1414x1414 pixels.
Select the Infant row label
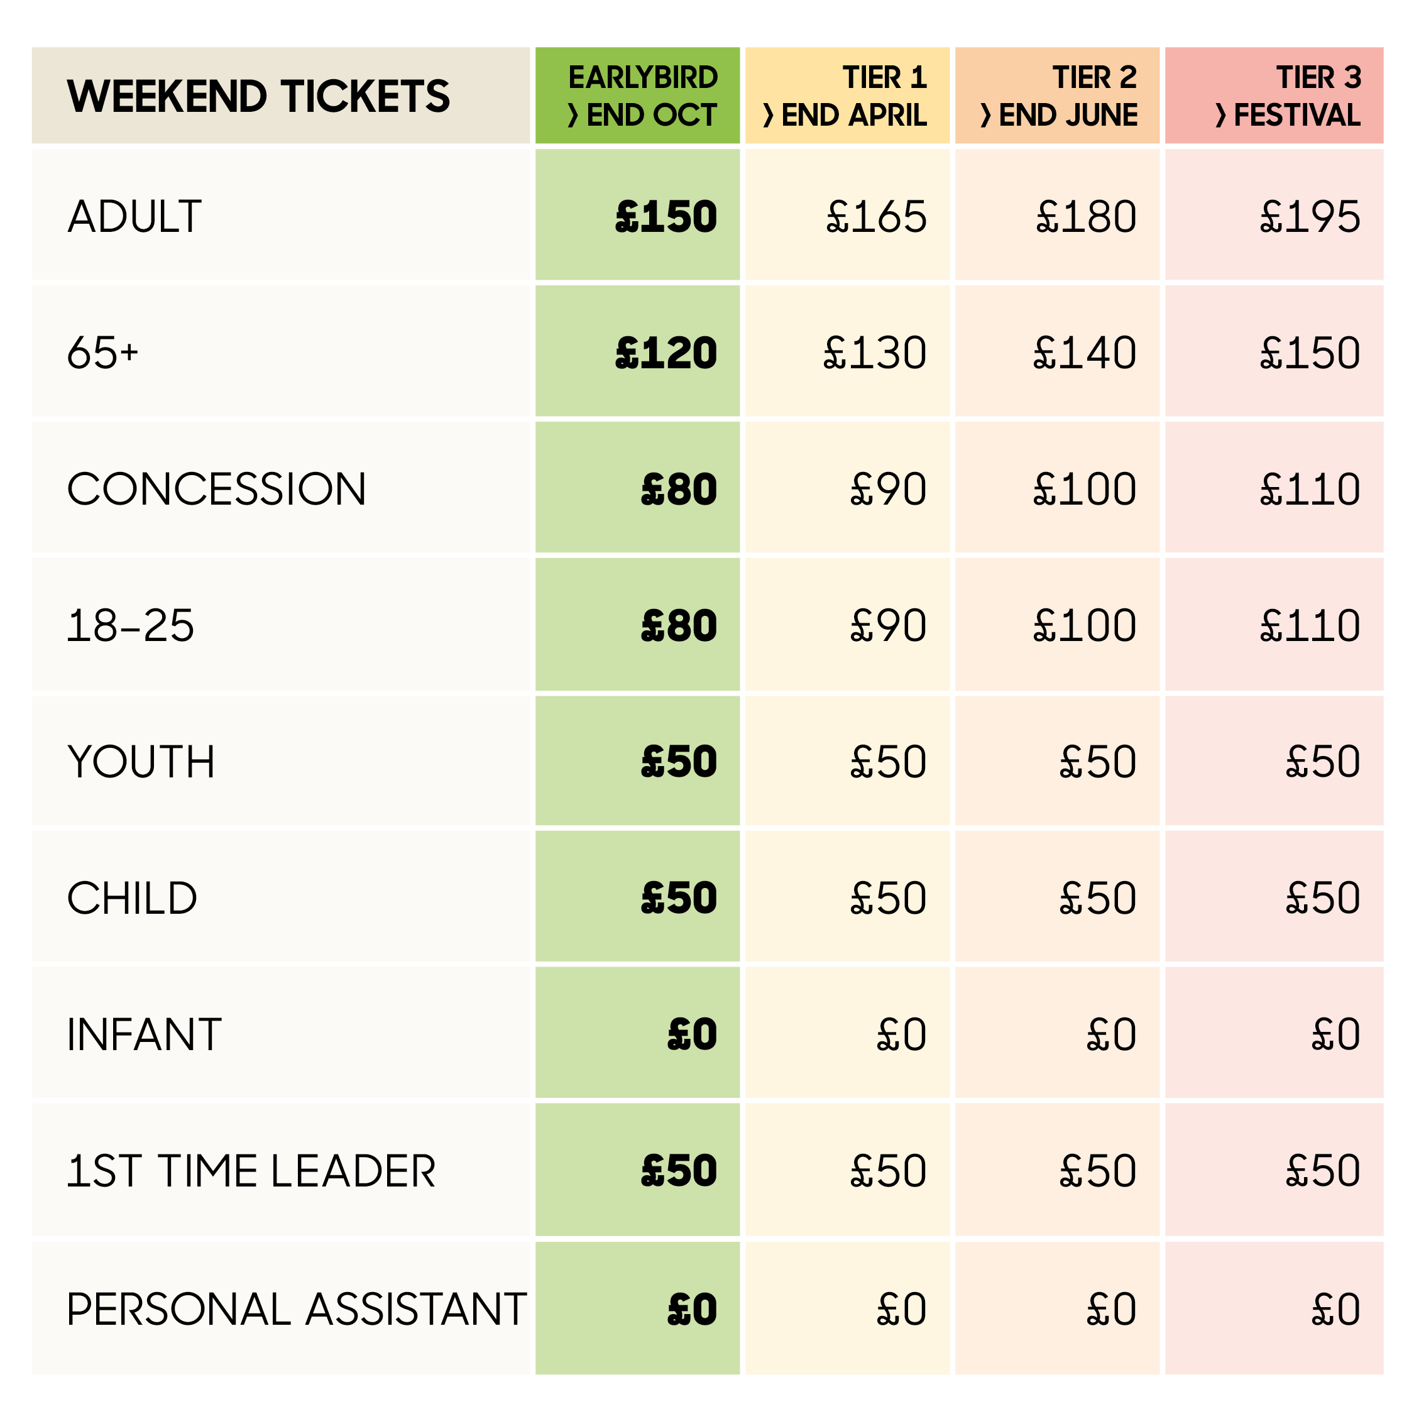tap(144, 1035)
